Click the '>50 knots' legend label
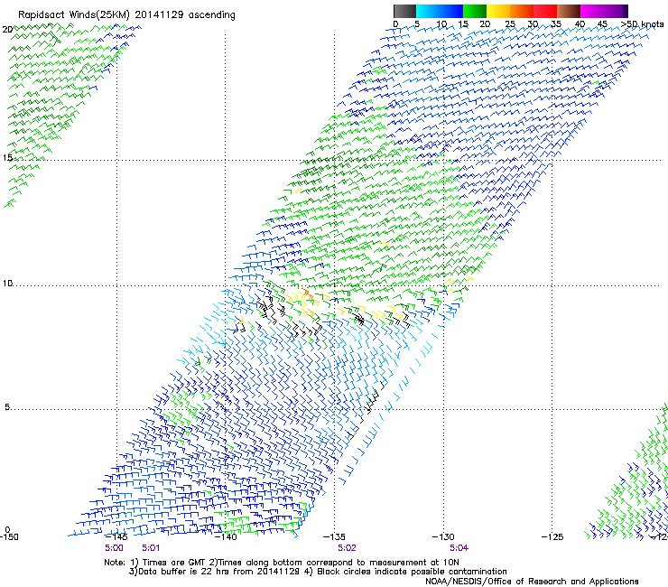This screenshot has height=587, width=668. tap(642, 23)
